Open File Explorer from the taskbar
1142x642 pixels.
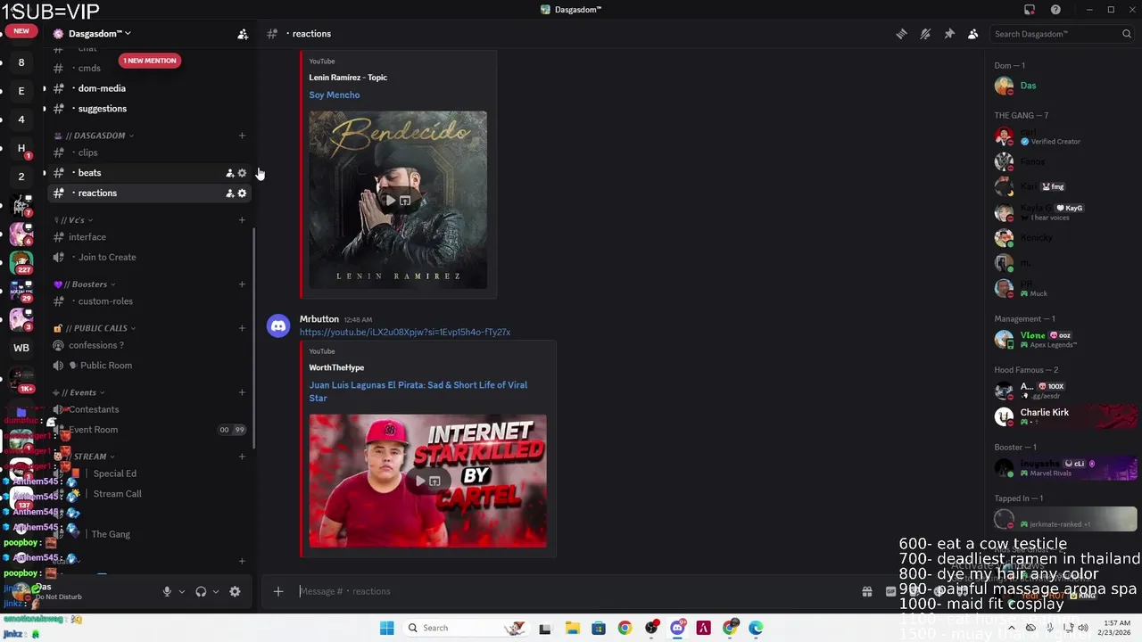[572, 628]
